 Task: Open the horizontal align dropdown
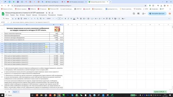point(89,19)
